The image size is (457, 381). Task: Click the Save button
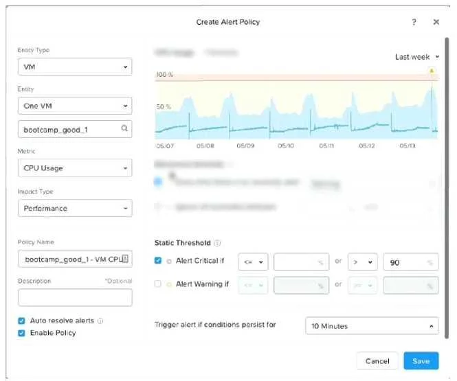coord(421,361)
